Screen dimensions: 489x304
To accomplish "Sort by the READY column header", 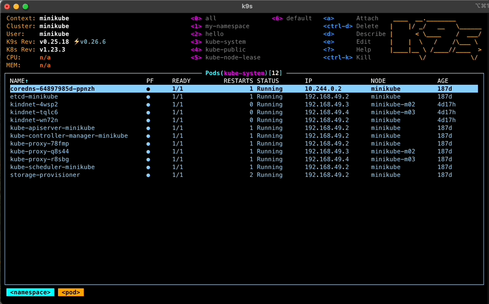I will pos(181,81).
